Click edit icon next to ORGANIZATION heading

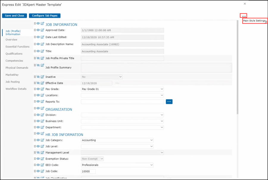pos(42,109)
